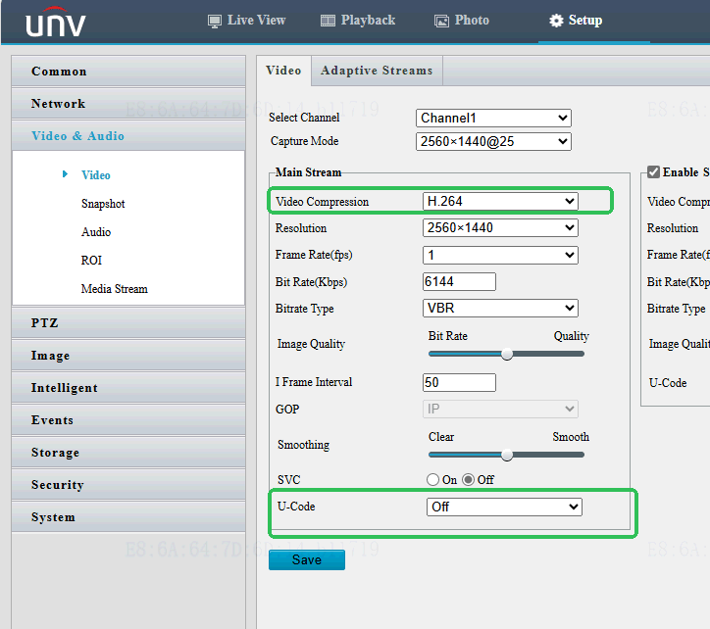Open the Setup page
Viewport: 710px width, 629px height.
point(576,21)
